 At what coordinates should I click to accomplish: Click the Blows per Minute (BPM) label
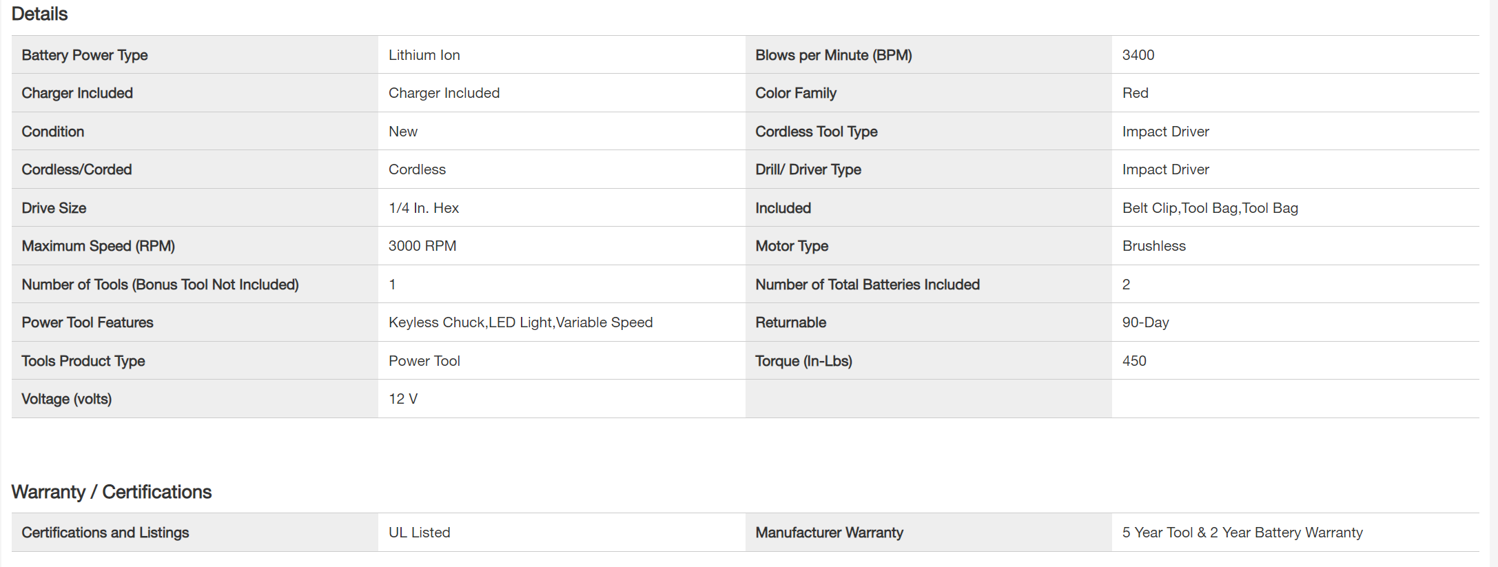[833, 55]
